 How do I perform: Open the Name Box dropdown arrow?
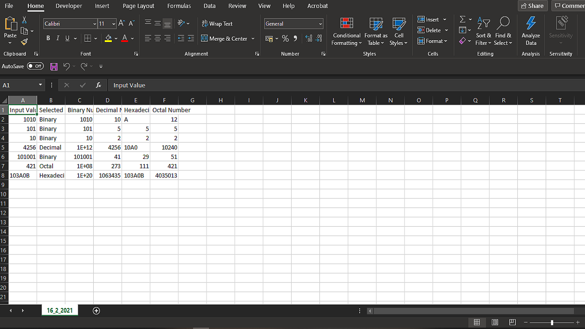pos(40,85)
